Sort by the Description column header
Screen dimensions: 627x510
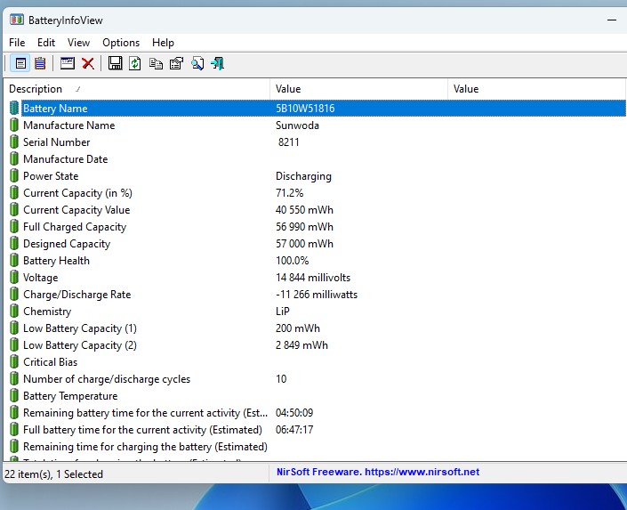tap(133, 89)
